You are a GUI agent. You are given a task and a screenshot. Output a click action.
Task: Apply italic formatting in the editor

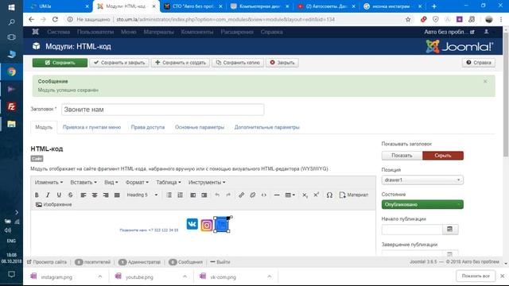tap(48, 195)
